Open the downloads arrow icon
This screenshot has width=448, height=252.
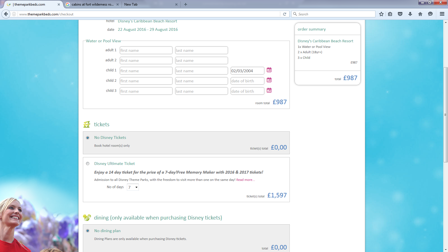coord(410,14)
